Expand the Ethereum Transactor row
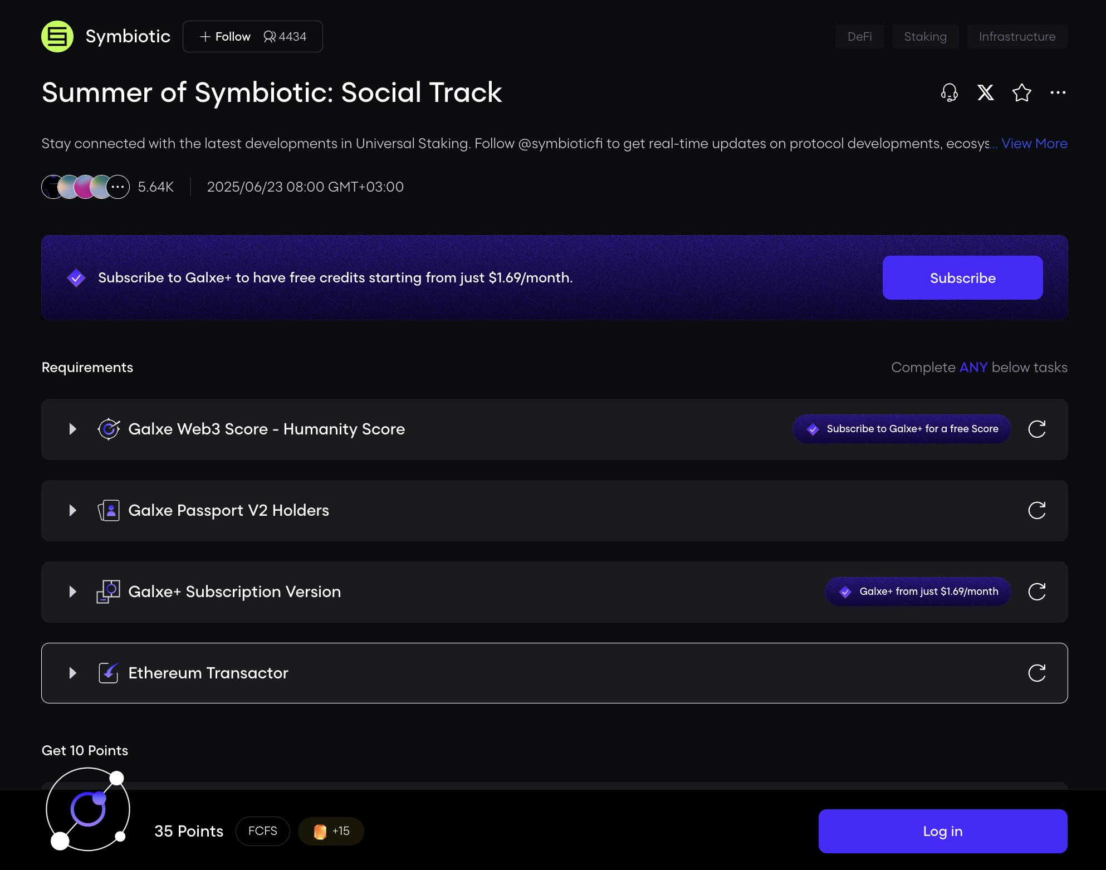 click(x=72, y=673)
